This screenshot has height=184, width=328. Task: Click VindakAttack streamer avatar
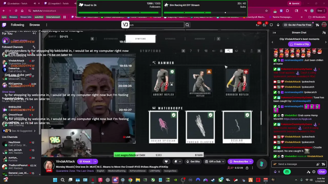tap(49, 166)
